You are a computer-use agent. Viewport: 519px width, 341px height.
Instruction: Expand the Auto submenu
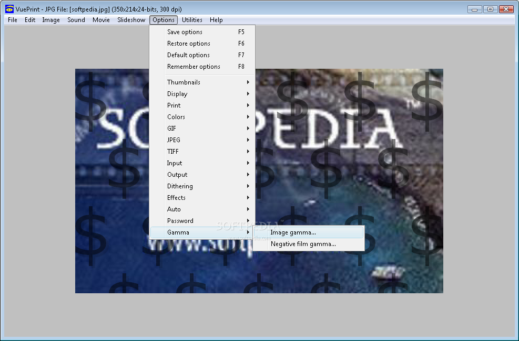click(x=202, y=209)
